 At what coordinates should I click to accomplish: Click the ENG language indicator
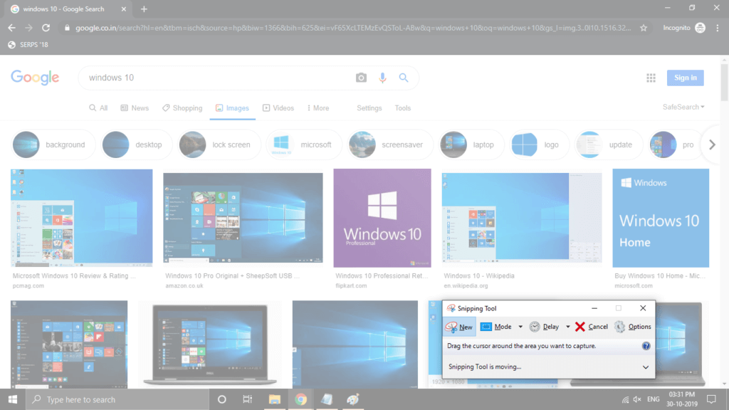click(x=654, y=399)
